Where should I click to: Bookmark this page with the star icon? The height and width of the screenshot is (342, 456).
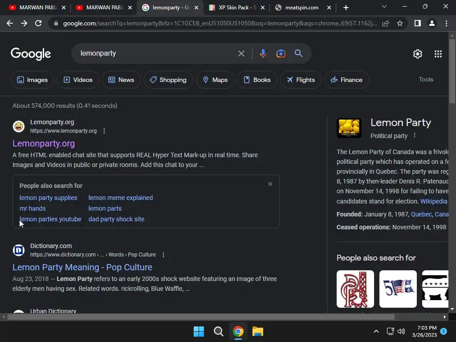coord(400,23)
